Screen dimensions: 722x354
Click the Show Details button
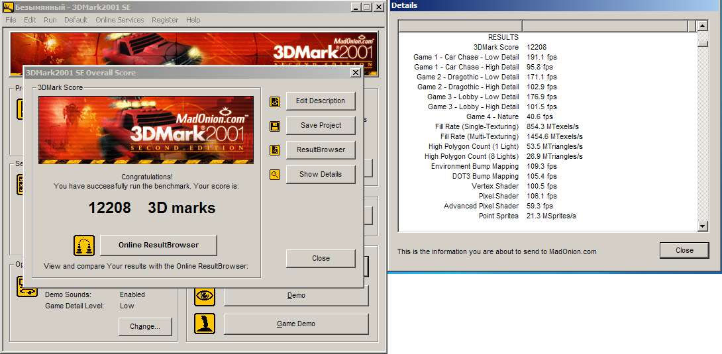(x=321, y=175)
